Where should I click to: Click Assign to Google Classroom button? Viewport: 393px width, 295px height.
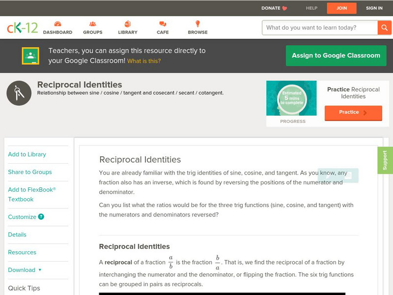pyautogui.click(x=336, y=56)
